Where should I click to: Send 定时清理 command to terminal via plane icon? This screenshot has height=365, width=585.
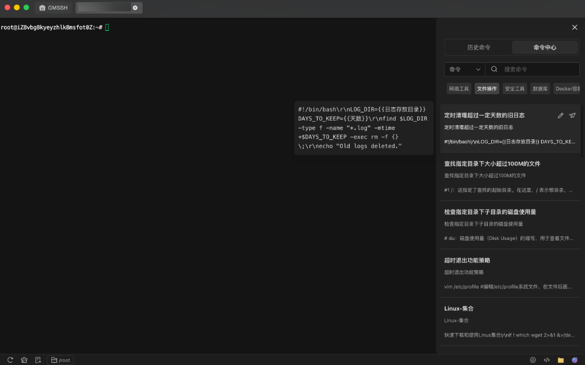click(x=572, y=115)
